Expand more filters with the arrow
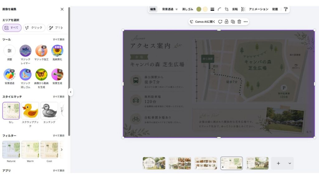The height and width of the screenshot is (179, 319). [62, 149]
